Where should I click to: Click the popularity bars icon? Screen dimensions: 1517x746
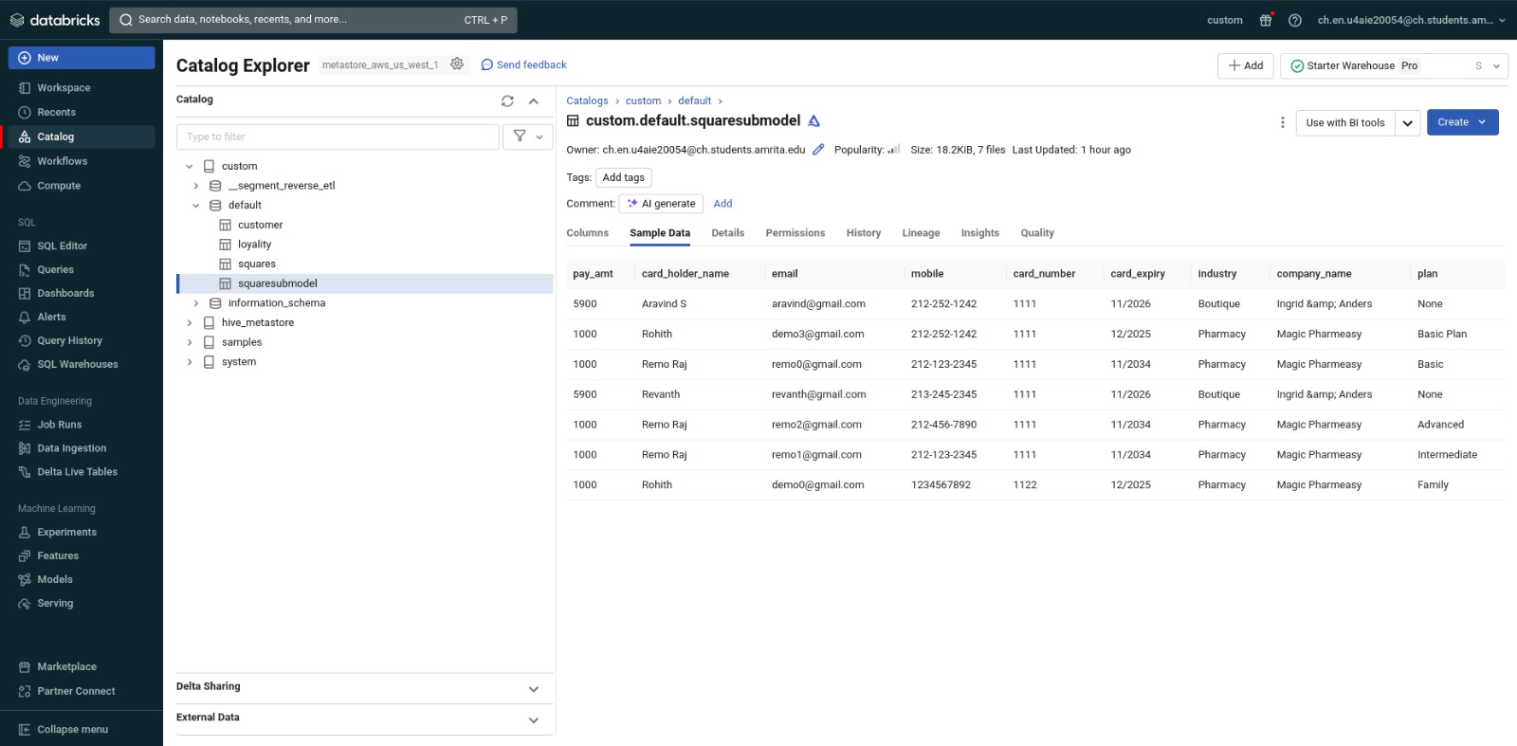tap(893, 149)
